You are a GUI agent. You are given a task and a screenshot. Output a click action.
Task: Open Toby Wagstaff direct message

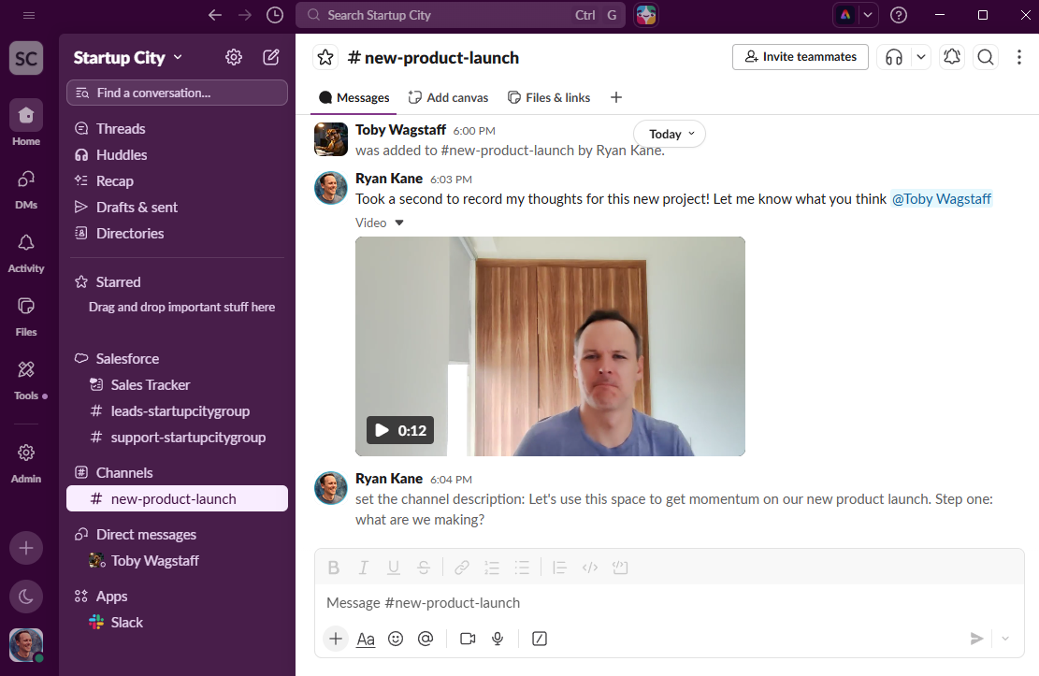[177, 561]
